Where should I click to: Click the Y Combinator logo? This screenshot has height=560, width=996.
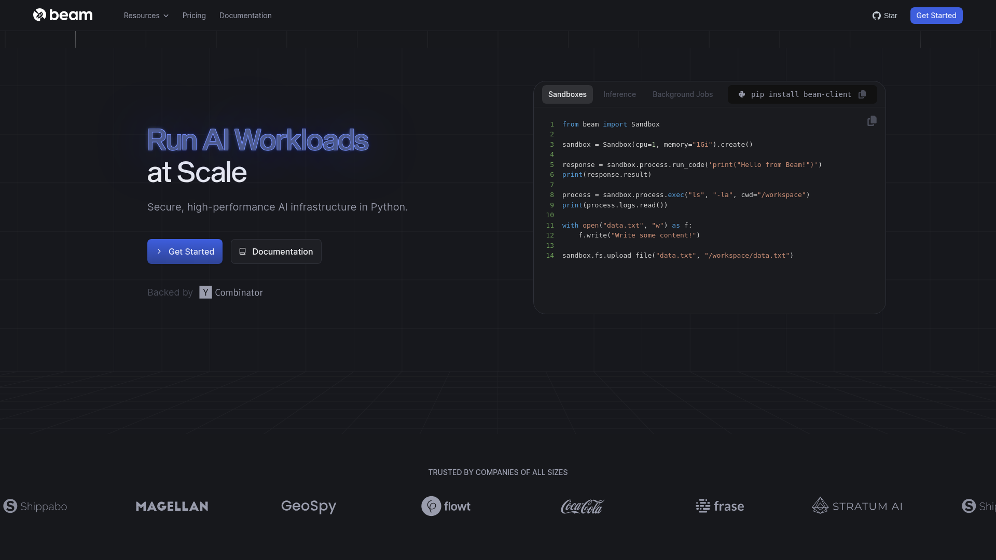pyautogui.click(x=231, y=292)
